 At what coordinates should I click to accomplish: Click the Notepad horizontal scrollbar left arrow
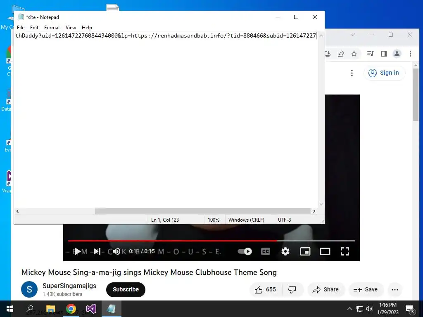point(17,211)
